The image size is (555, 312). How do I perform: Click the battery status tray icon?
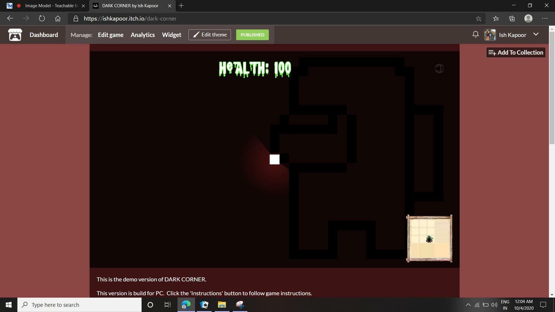[486, 305]
